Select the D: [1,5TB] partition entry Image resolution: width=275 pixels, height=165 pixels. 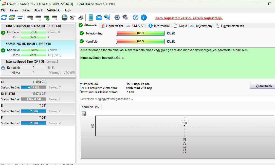coord(38,96)
